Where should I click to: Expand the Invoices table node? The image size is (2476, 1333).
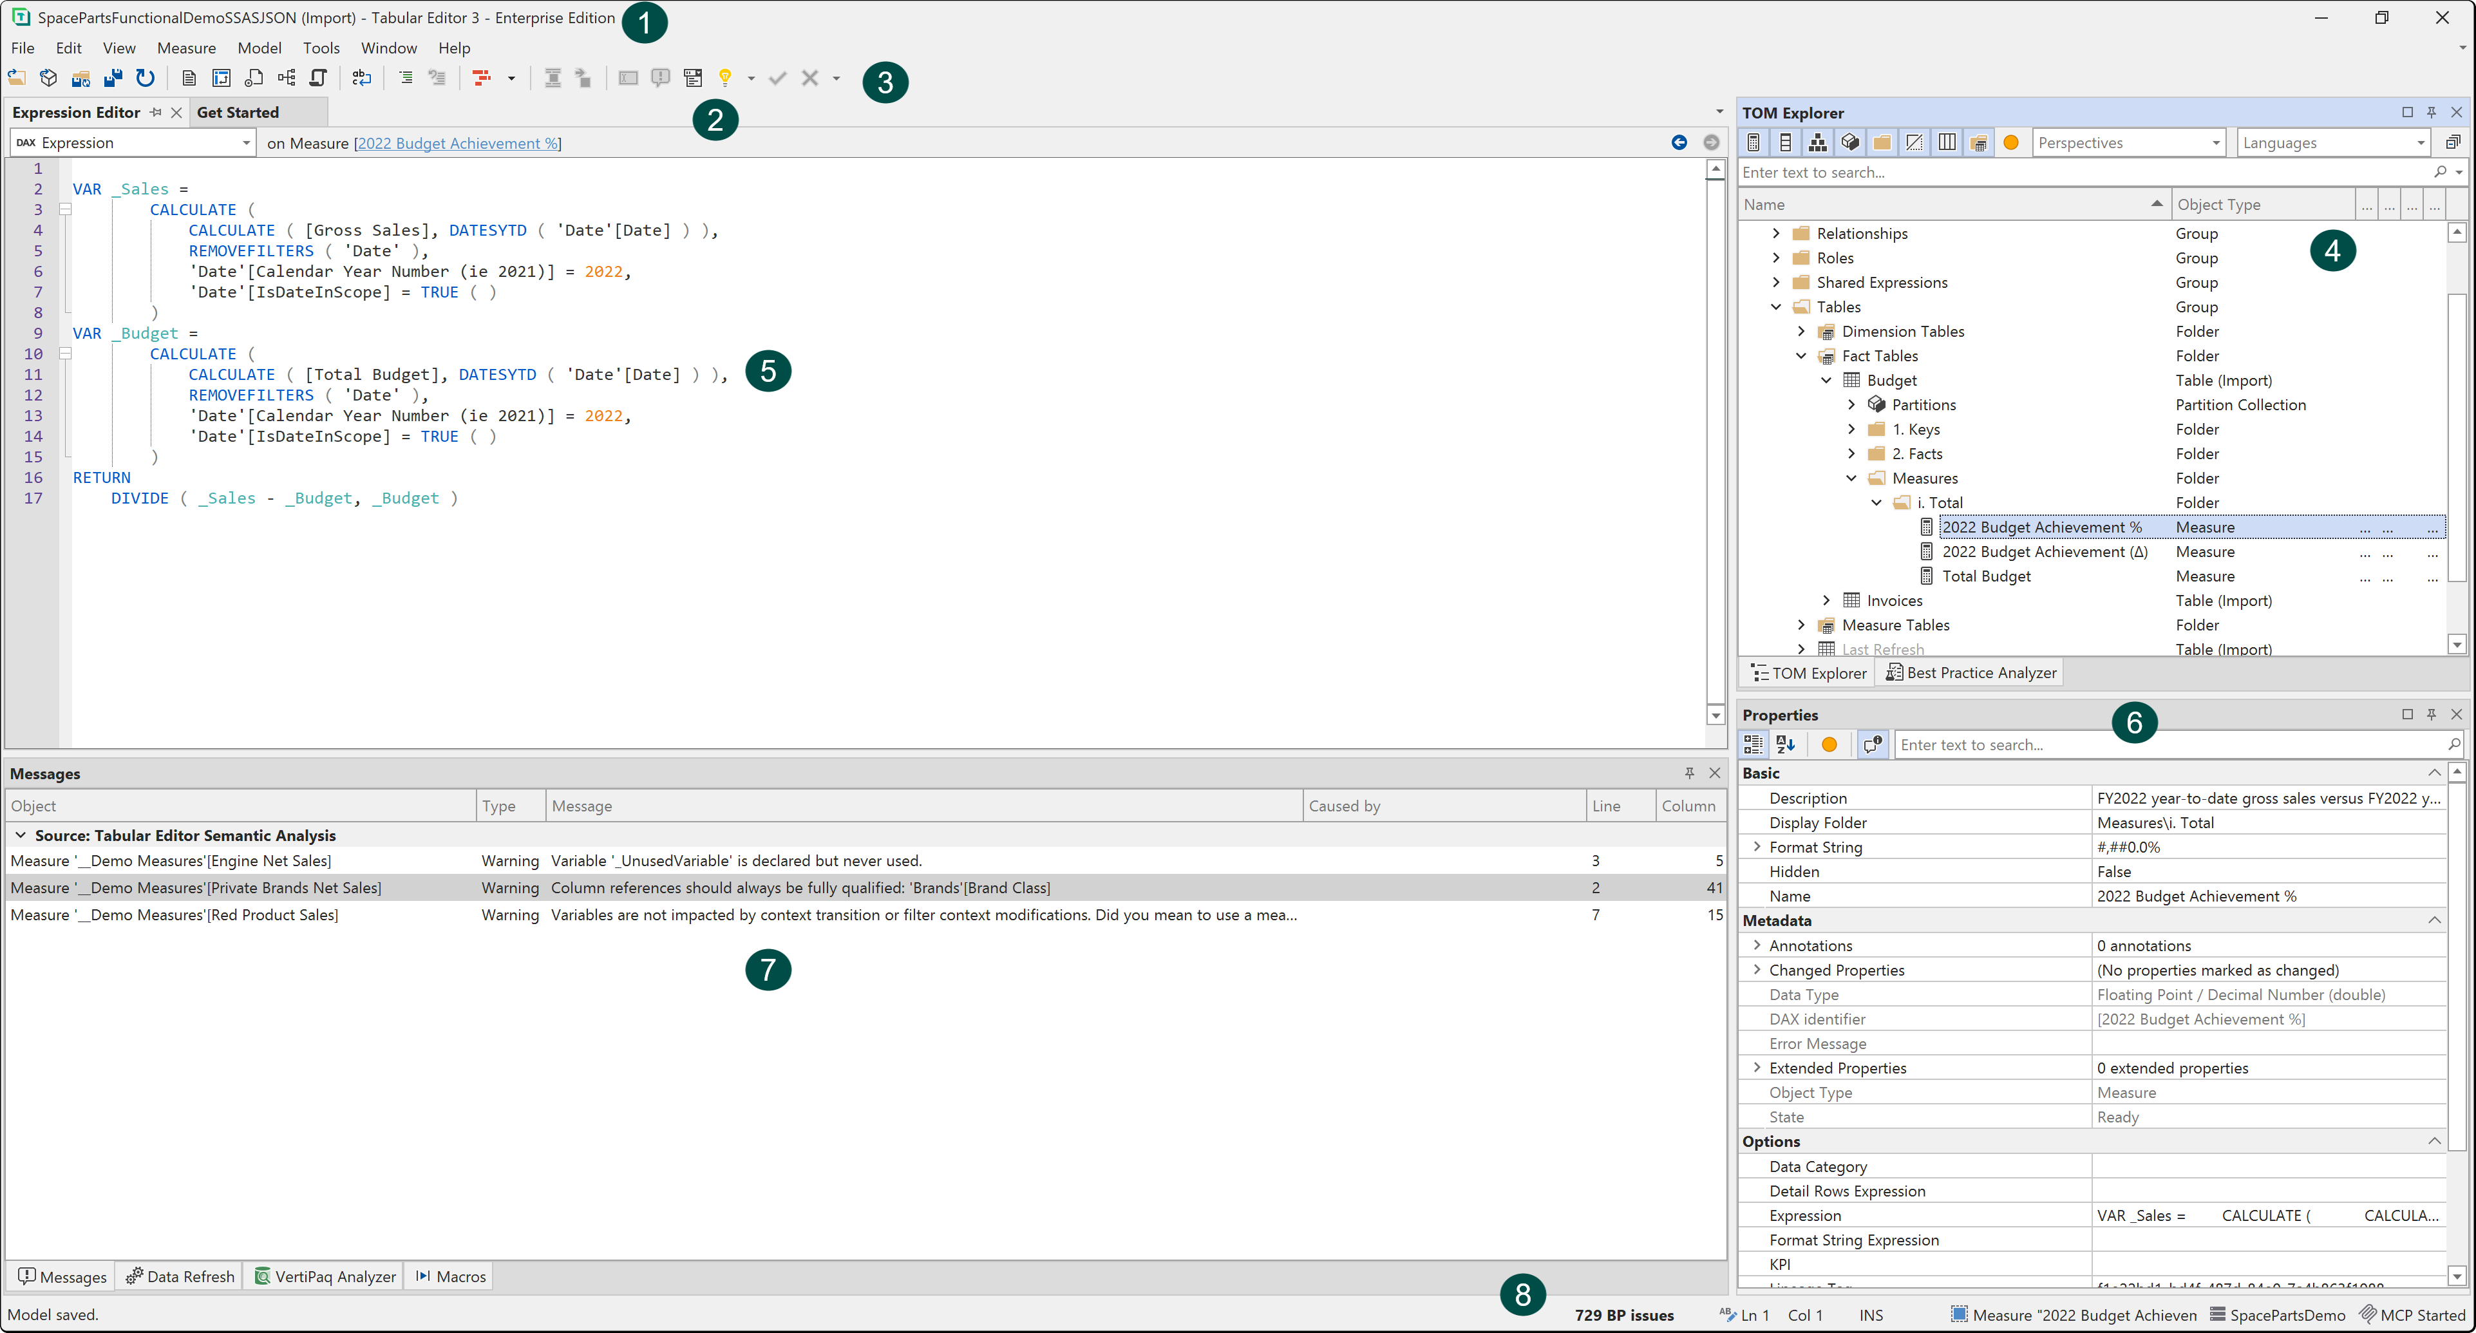coord(1826,600)
